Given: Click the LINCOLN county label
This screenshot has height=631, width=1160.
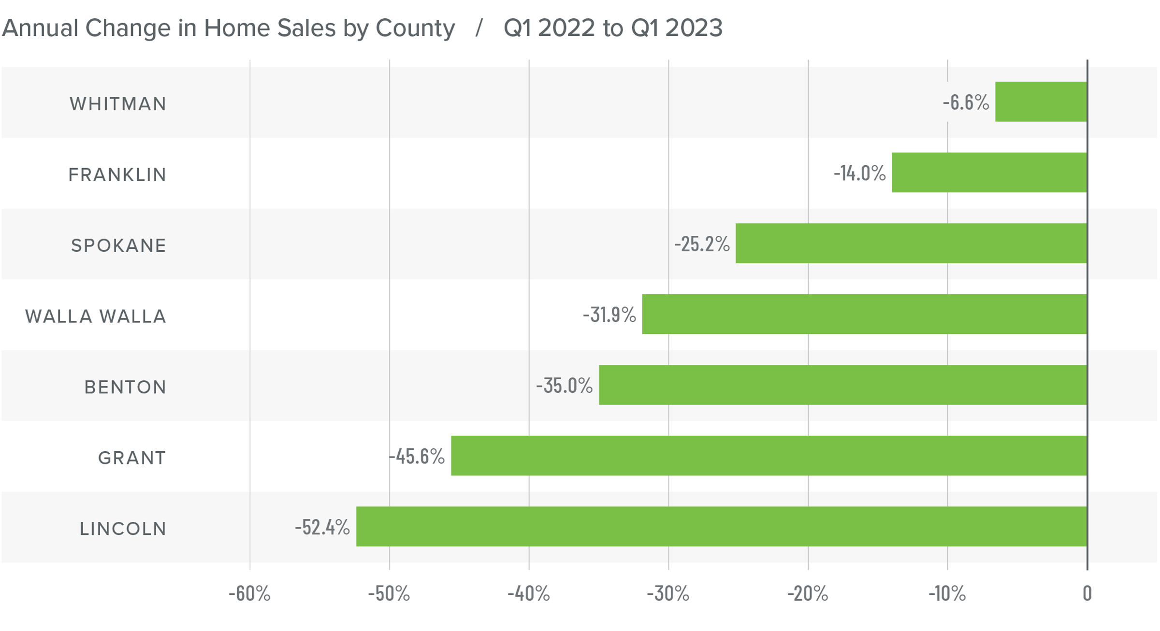Looking at the screenshot, I should click(x=123, y=529).
